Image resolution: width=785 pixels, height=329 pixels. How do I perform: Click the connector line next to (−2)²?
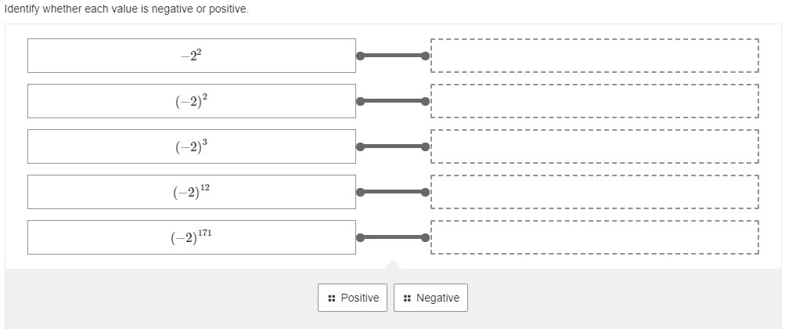[392, 101]
